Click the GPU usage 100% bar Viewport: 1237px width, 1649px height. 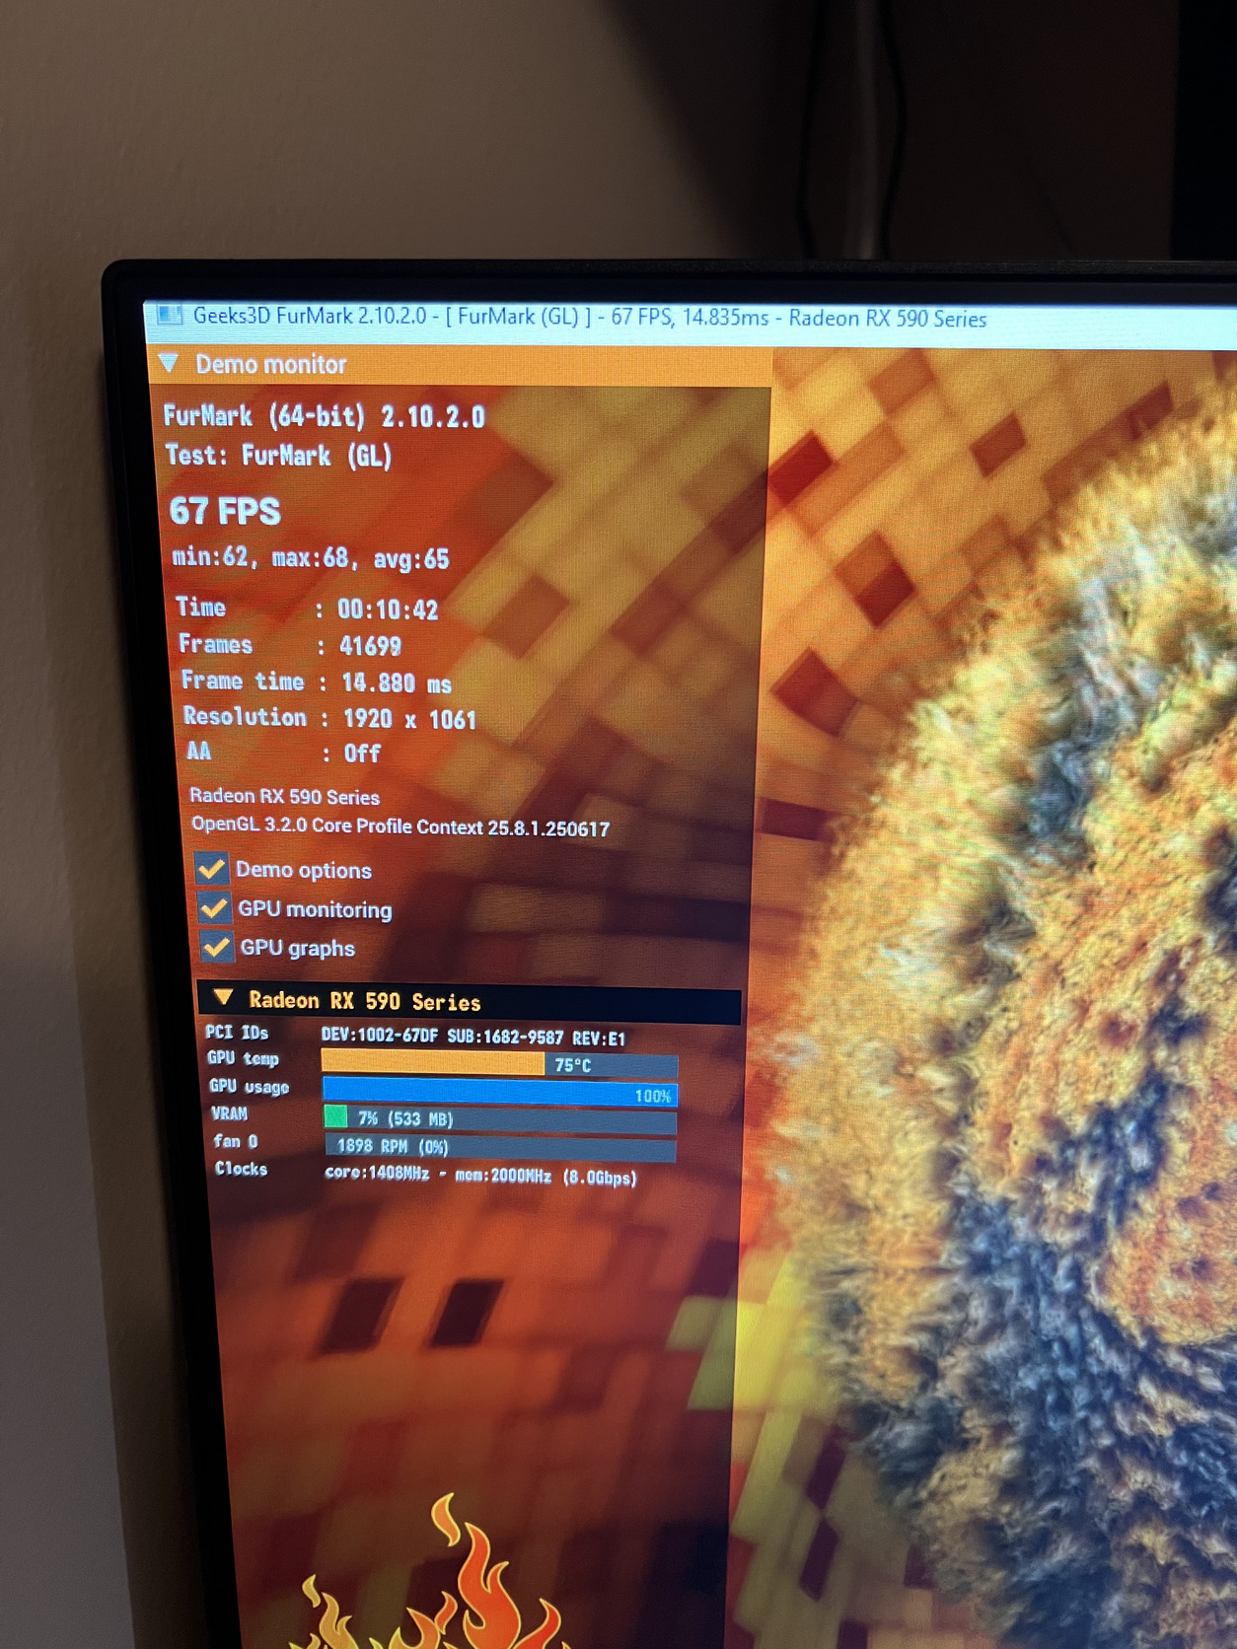tap(500, 1092)
